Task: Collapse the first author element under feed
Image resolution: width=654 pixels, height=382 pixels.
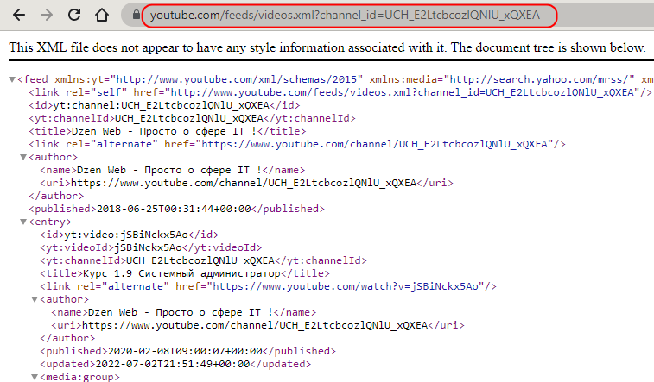Action: click(x=23, y=157)
